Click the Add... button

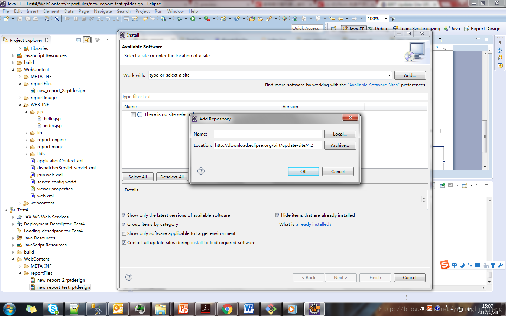click(410, 75)
